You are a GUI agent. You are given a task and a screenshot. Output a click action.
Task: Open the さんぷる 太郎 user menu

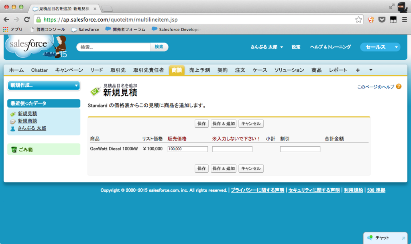(x=267, y=47)
